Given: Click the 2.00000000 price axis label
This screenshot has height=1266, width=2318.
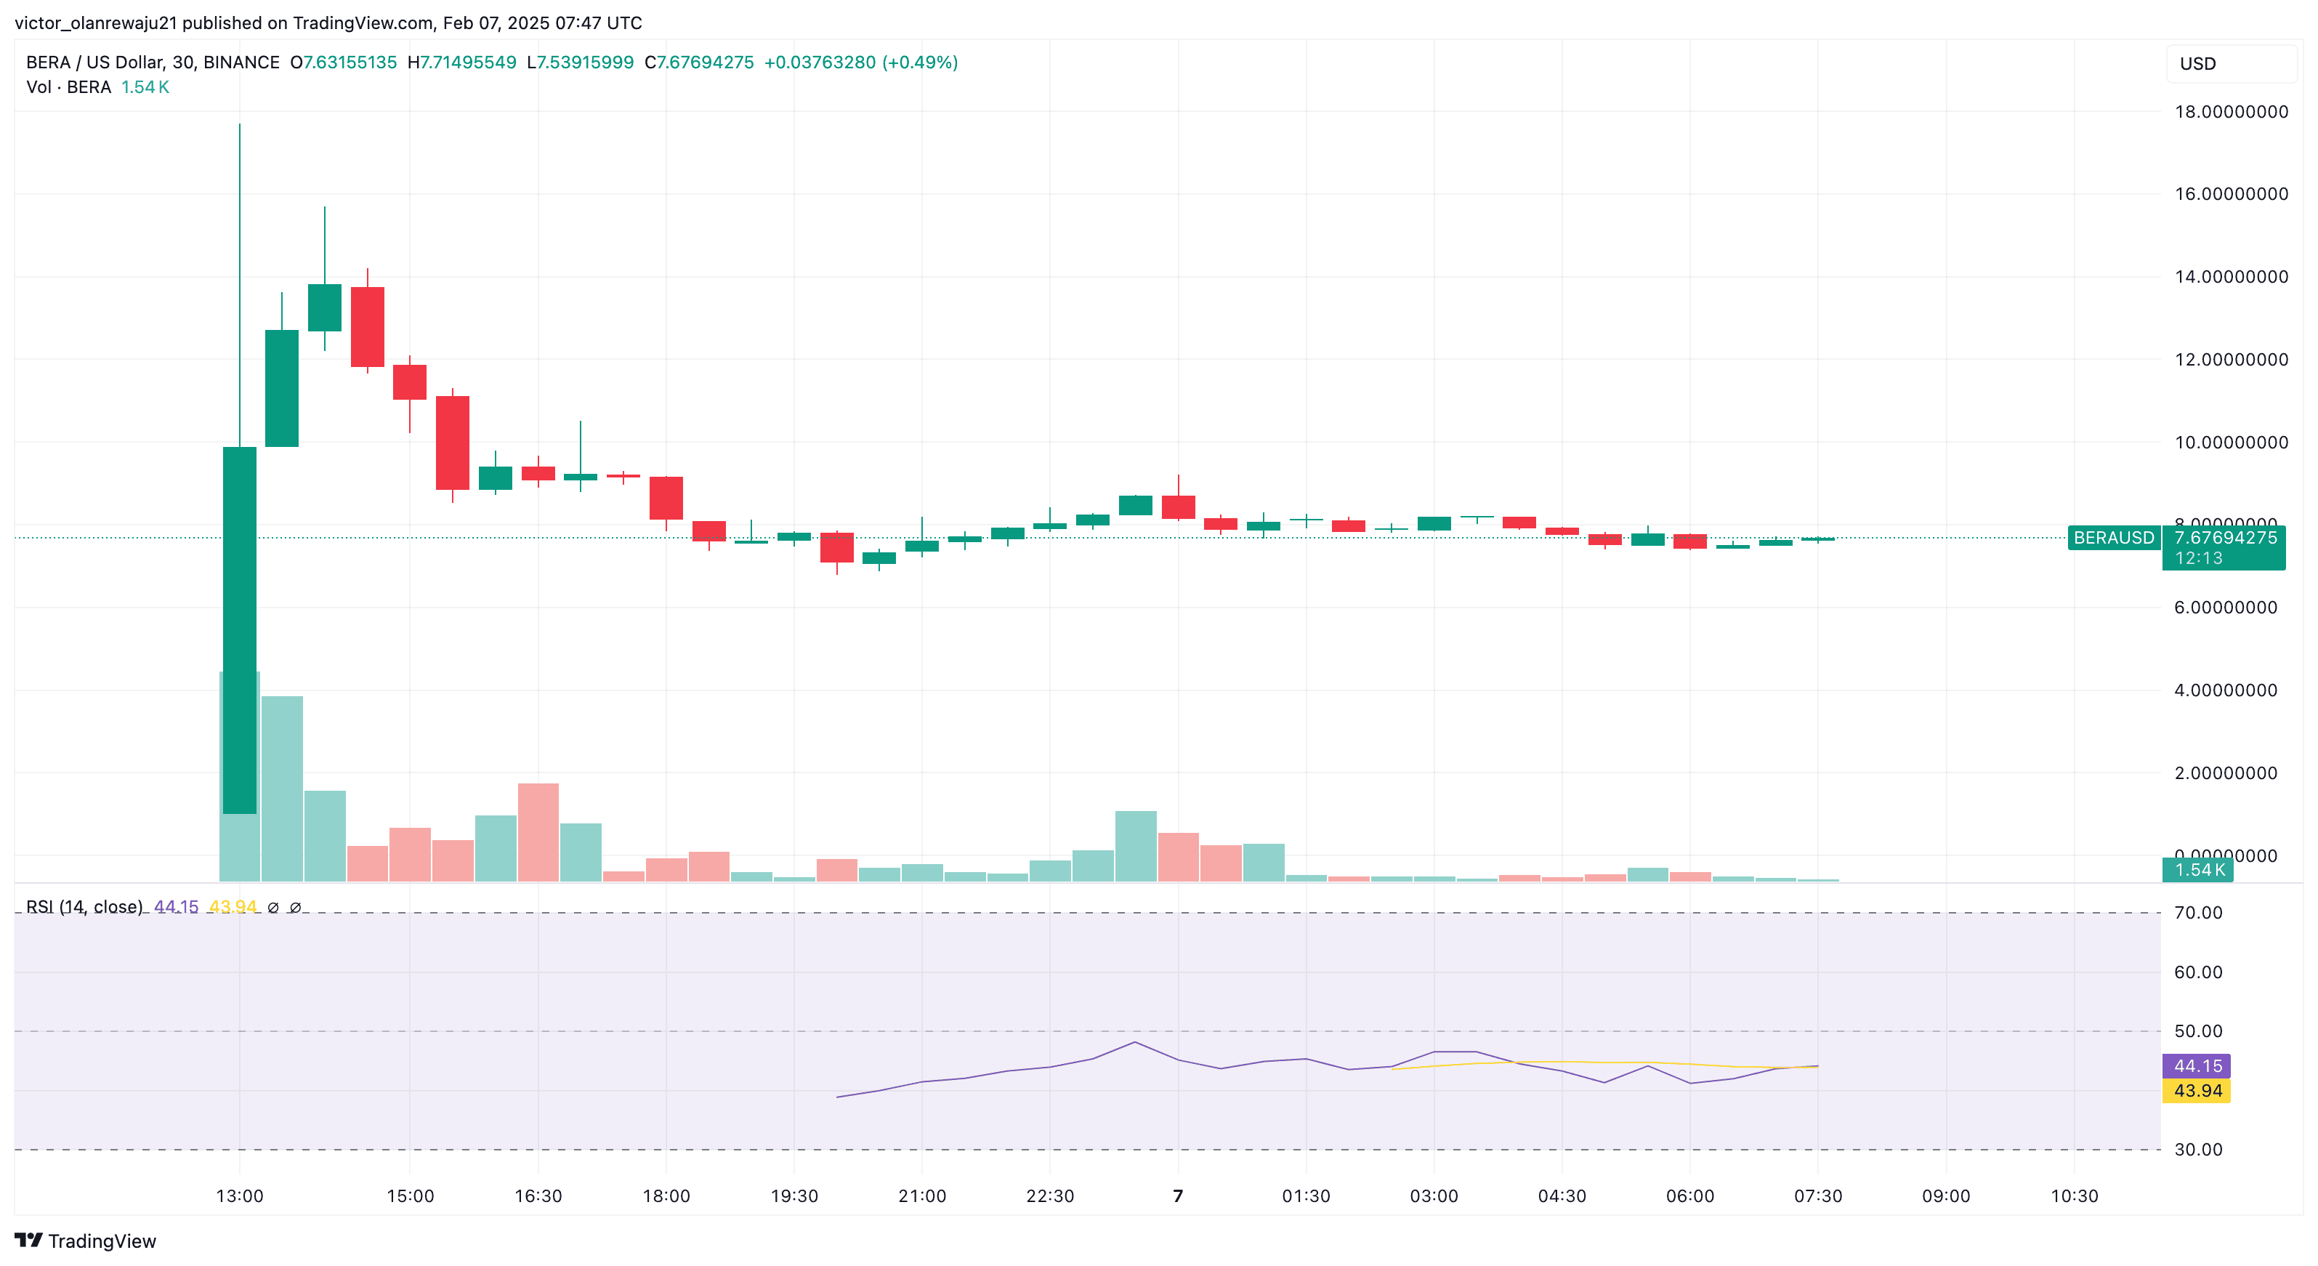Looking at the screenshot, I should click(x=2225, y=773).
